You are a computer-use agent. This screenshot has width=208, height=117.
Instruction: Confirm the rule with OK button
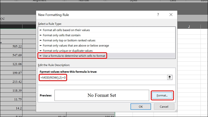(141, 107)
